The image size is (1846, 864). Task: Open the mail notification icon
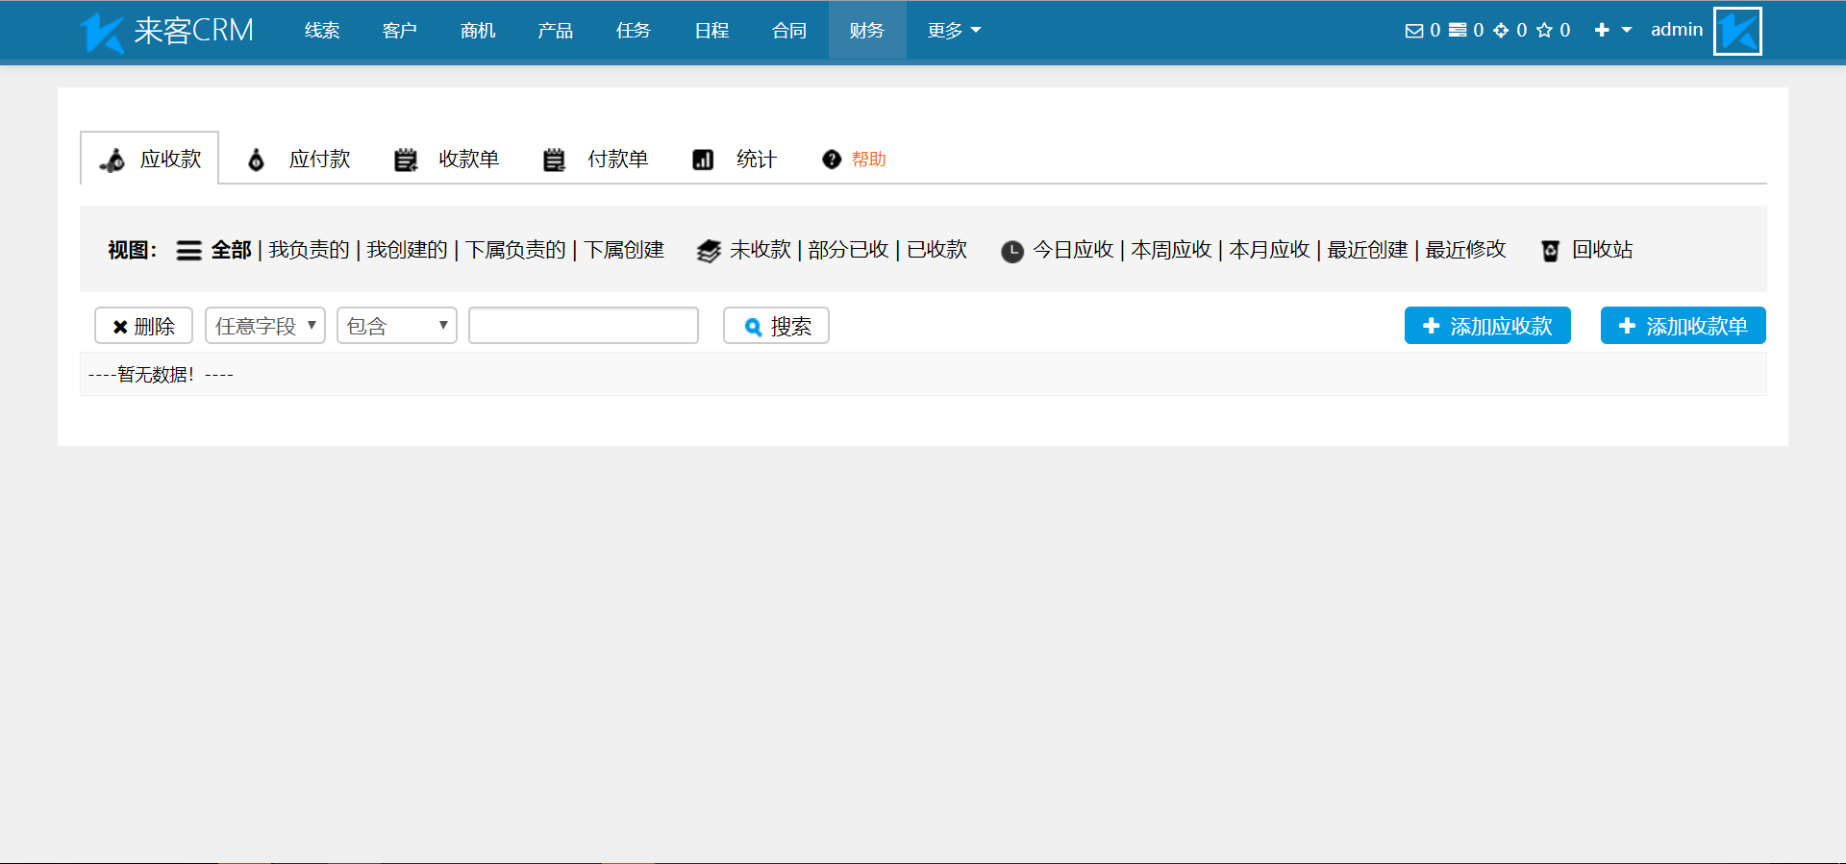1413,31
